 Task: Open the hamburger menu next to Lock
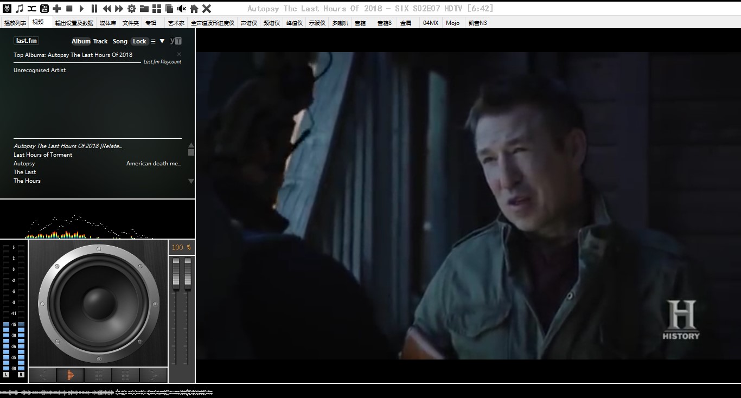point(153,41)
